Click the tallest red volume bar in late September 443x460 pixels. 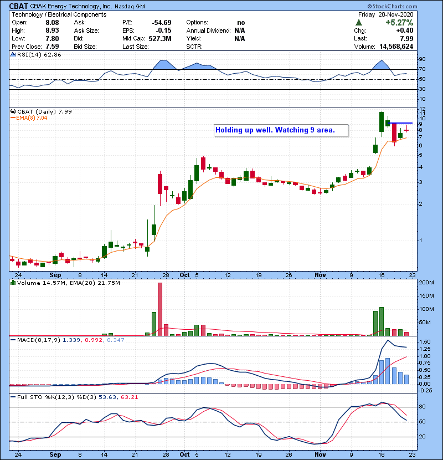tap(160, 309)
